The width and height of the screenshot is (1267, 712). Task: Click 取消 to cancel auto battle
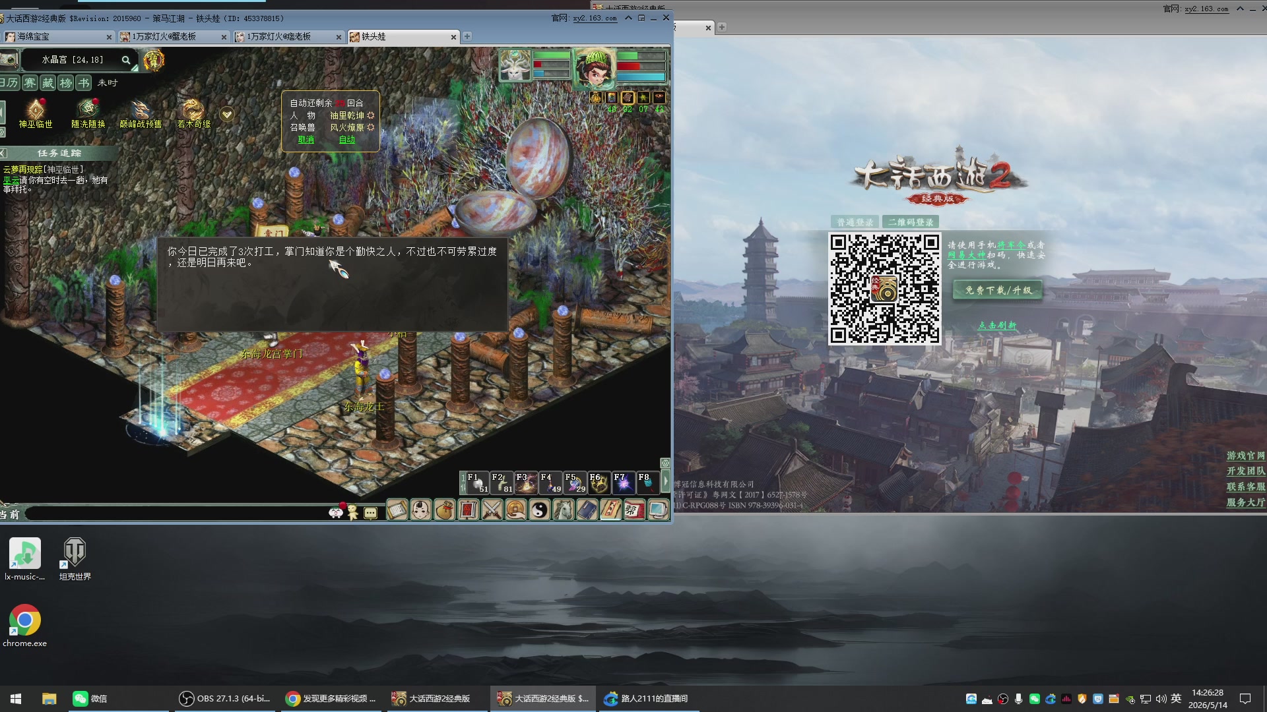pos(306,140)
